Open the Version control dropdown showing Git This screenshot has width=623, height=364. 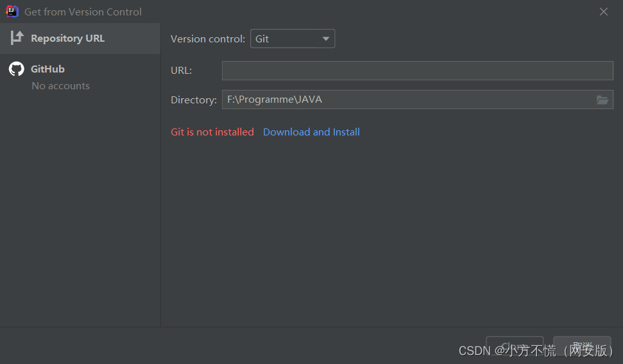point(293,39)
